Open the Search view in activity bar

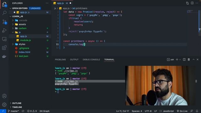(4, 13)
